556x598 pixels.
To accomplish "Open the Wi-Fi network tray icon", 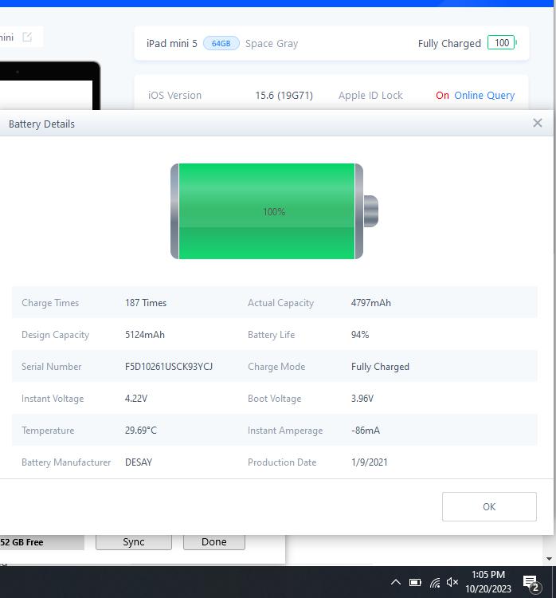I will click(435, 582).
